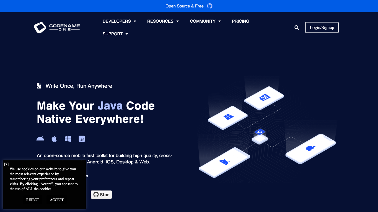Click the Android robot platform icon
The width and height of the screenshot is (378, 212).
click(x=40, y=139)
